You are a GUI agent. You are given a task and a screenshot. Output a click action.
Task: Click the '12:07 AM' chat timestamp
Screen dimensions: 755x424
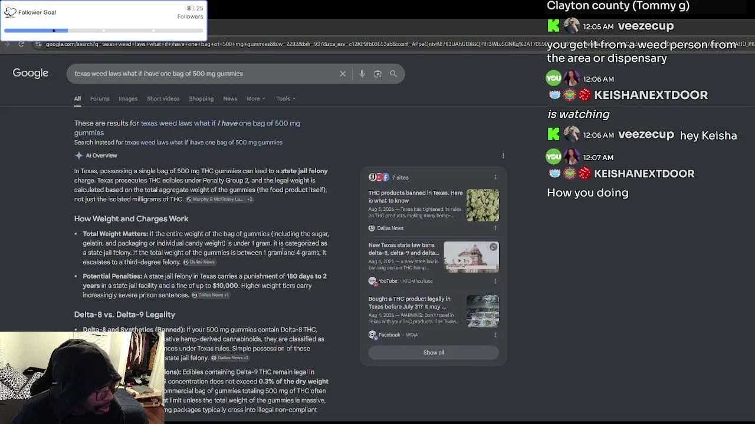point(598,157)
